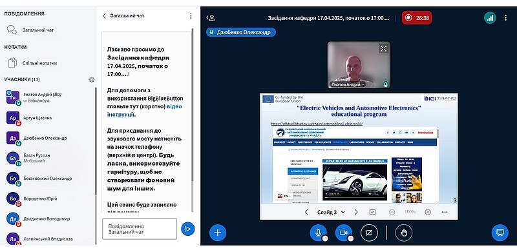The height and width of the screenshot is (250, 517).
Task: Click the blue plus actions button
Action: pos(218,233)
